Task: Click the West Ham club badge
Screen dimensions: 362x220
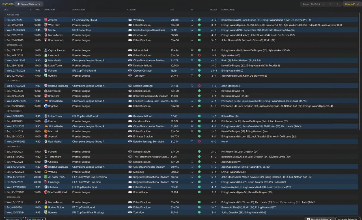Action: tap(46, 25)
